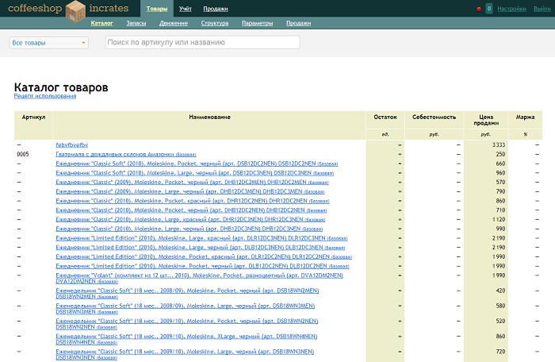Click the Цена продажи column header
Viewport: 555px width, 362px height.
click(x=486, y=120)
